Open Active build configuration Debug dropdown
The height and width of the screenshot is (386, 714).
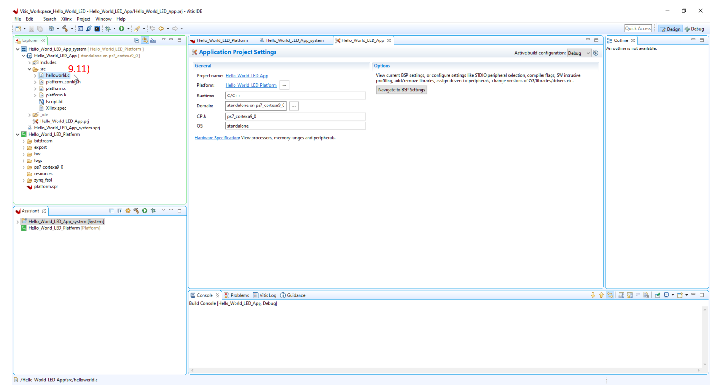tap(579, 53)
